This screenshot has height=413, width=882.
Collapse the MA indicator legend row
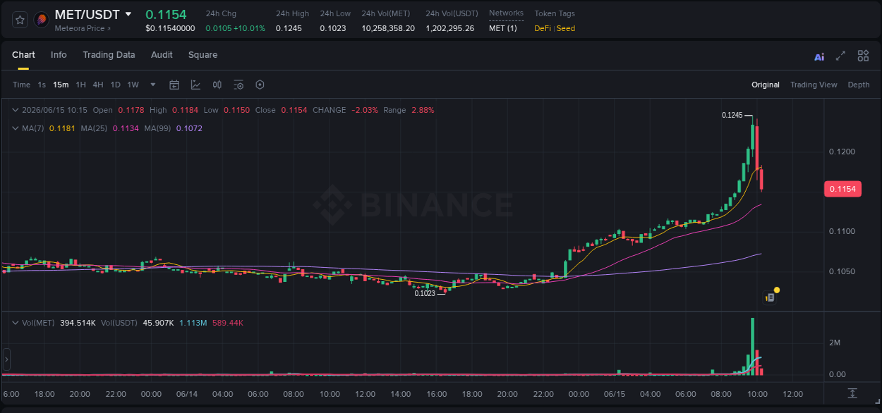pyautogui.click(x=16, y=128)
